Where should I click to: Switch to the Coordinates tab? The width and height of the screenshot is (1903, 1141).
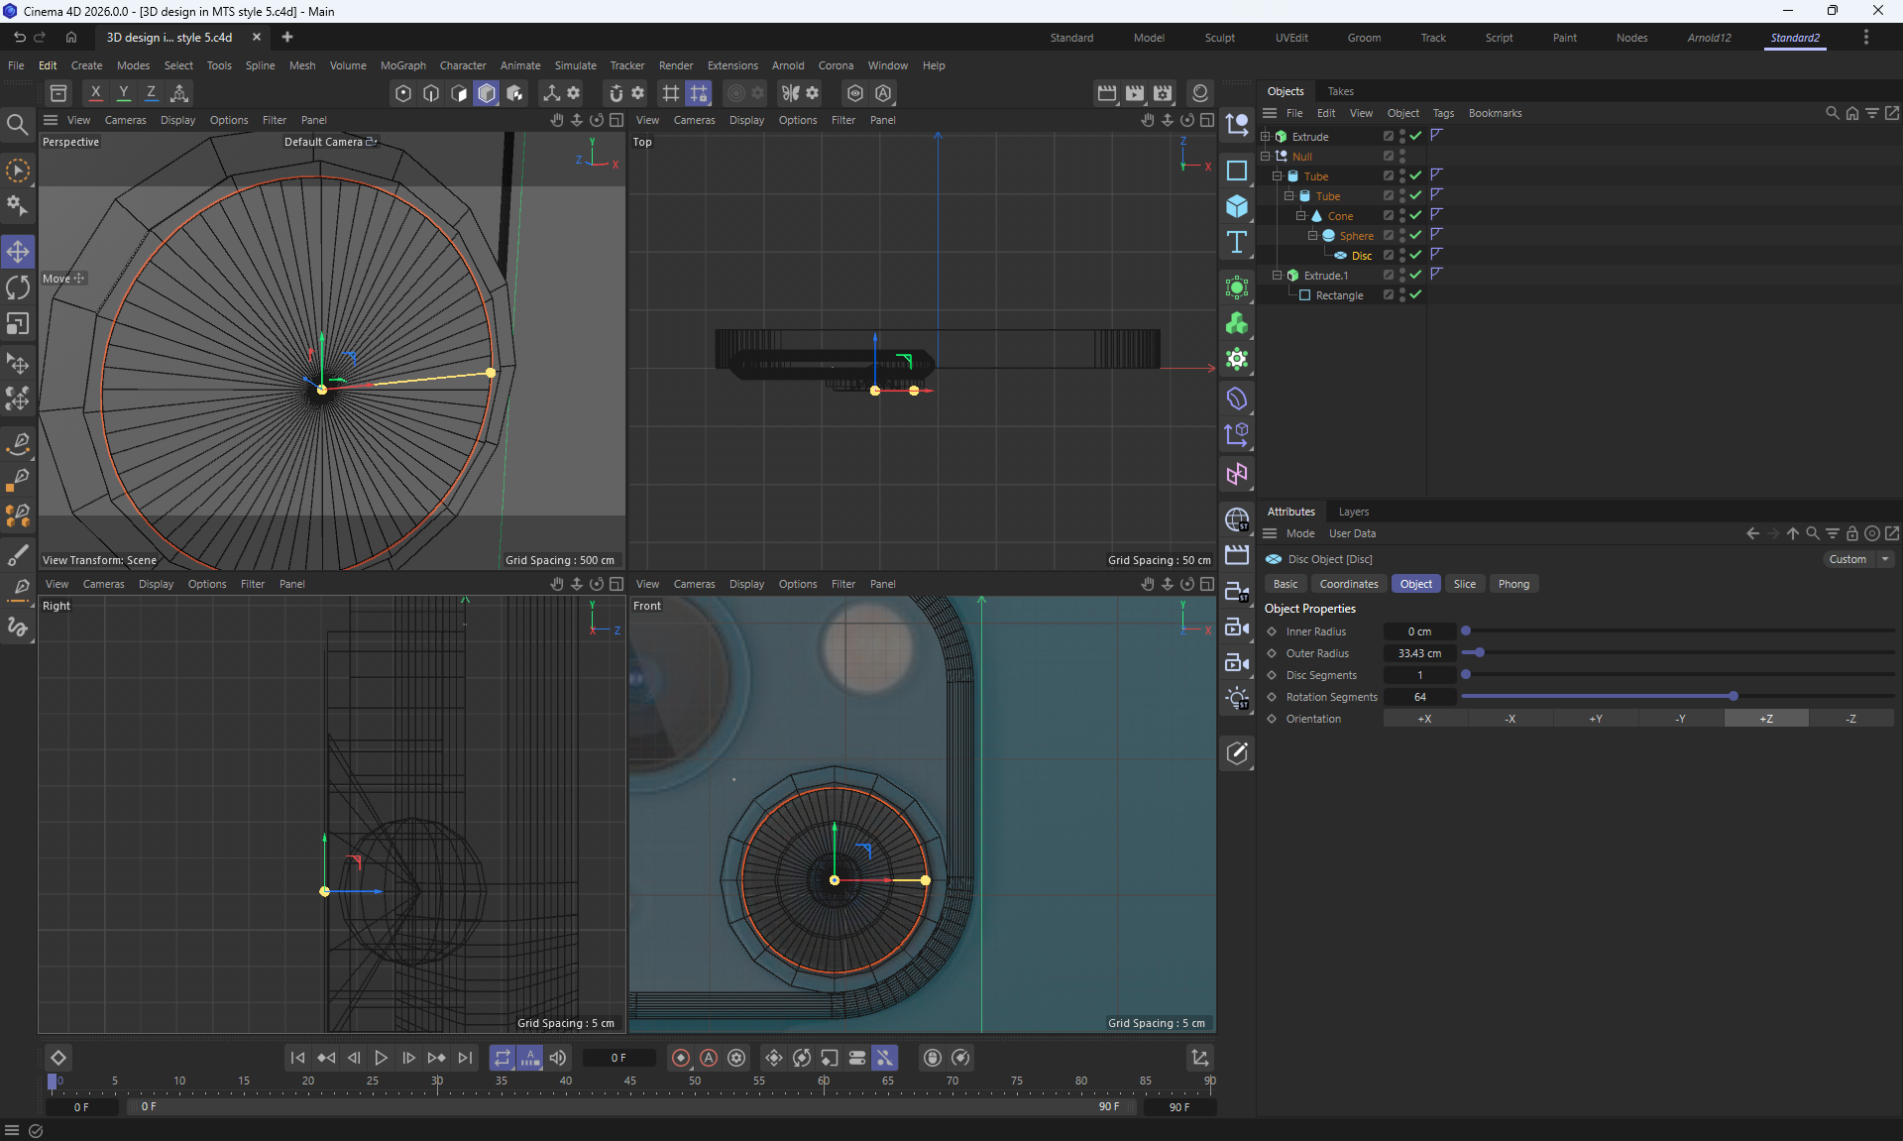coord(1348,584)
